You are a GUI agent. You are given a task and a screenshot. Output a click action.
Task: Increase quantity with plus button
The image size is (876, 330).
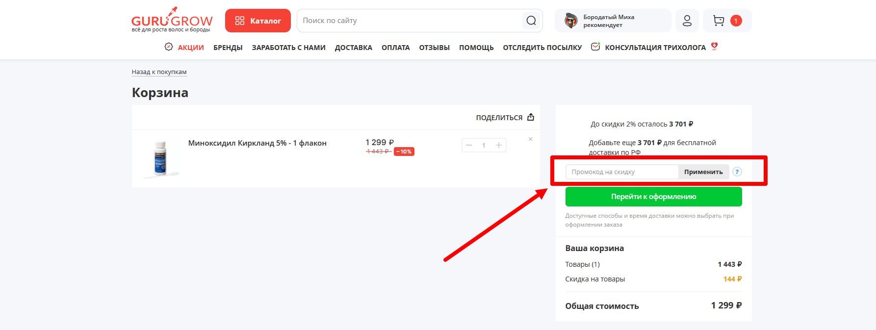click(499, 145)
